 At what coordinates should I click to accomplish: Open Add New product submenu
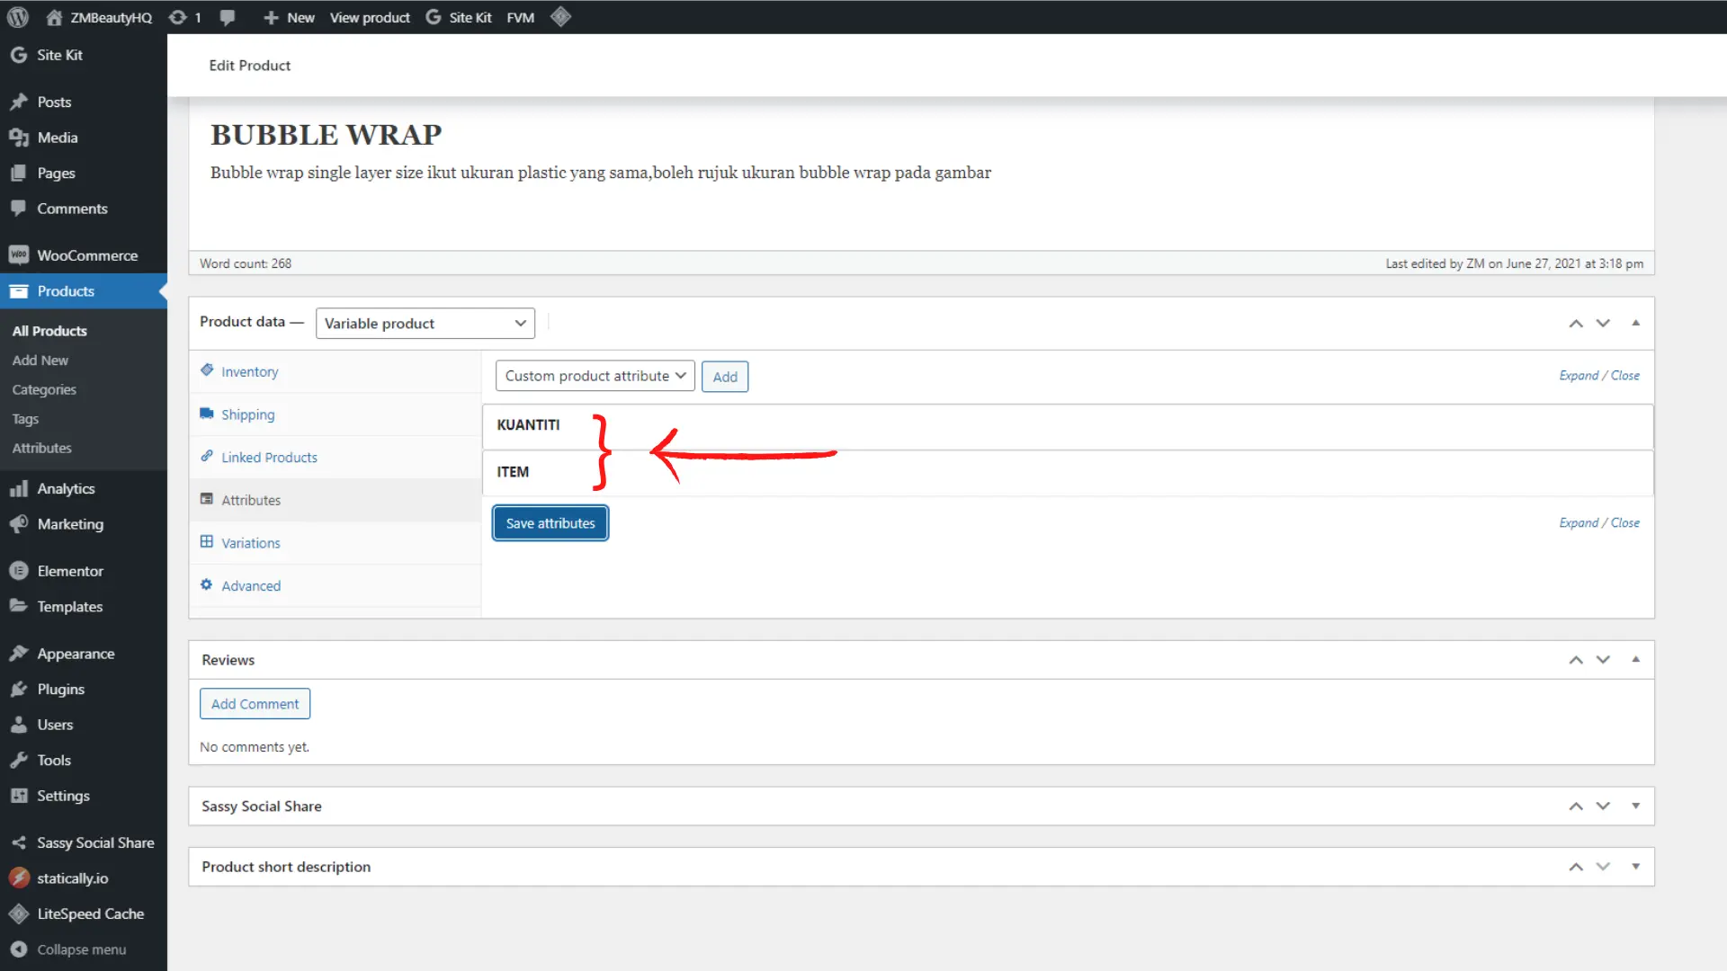(x=40, y=361)
